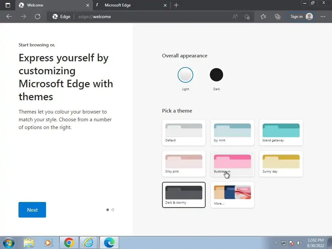The width and height of the screenshot is (332, 249).
Task: Choose the Icy mint theme
Action: [x=232, y=133]
